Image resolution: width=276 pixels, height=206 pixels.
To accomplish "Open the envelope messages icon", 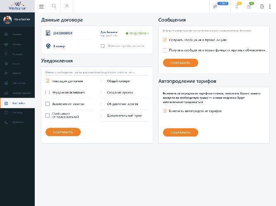I will click(x=249, y=7).
